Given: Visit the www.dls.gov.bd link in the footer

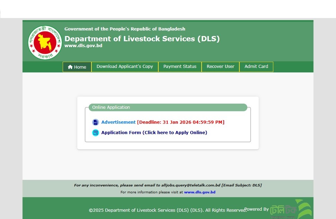Looking at the screenshot, I should [200, 192].
